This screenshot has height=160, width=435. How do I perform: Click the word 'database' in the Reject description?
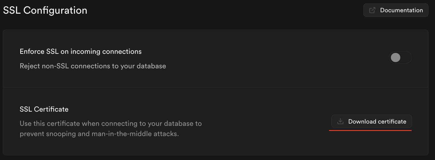tap(151, 66)
